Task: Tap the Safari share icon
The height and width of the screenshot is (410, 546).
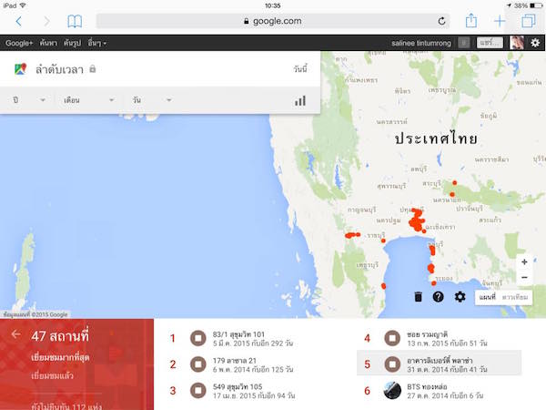Action: click(x=470, y=20)
